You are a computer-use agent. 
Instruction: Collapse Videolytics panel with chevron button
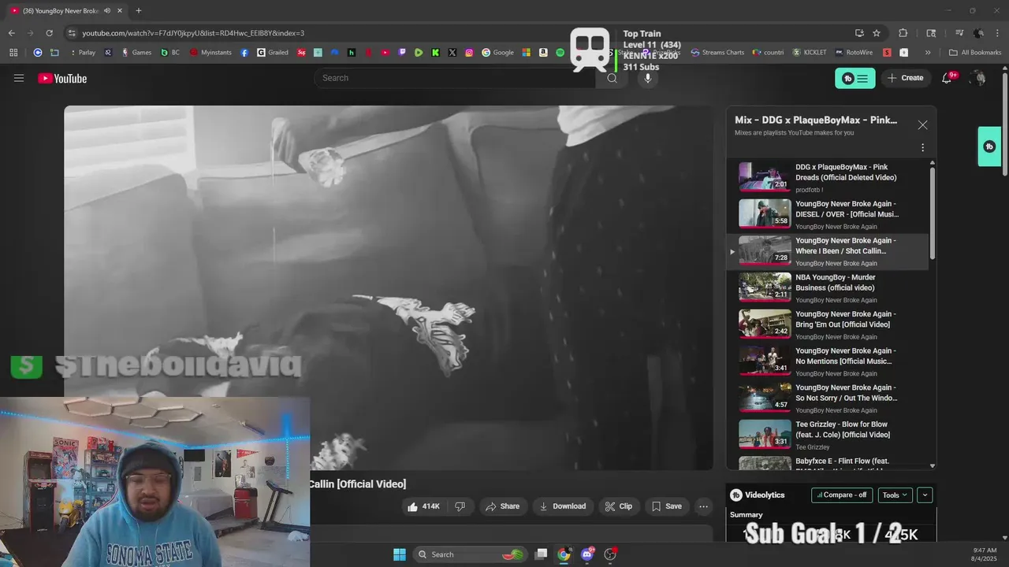pyautogui.click(x=925, y=495)
